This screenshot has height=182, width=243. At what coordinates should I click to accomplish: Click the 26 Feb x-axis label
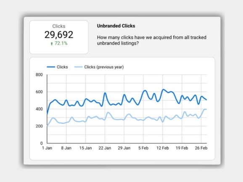point(201,148)
